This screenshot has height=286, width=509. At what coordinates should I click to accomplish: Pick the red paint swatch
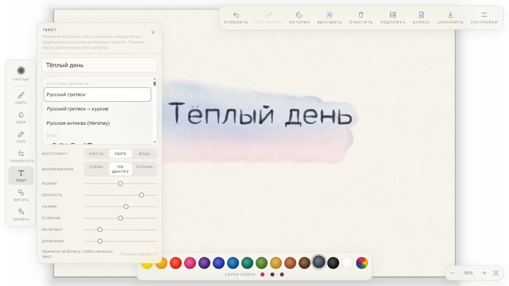(x=176, y=263)
